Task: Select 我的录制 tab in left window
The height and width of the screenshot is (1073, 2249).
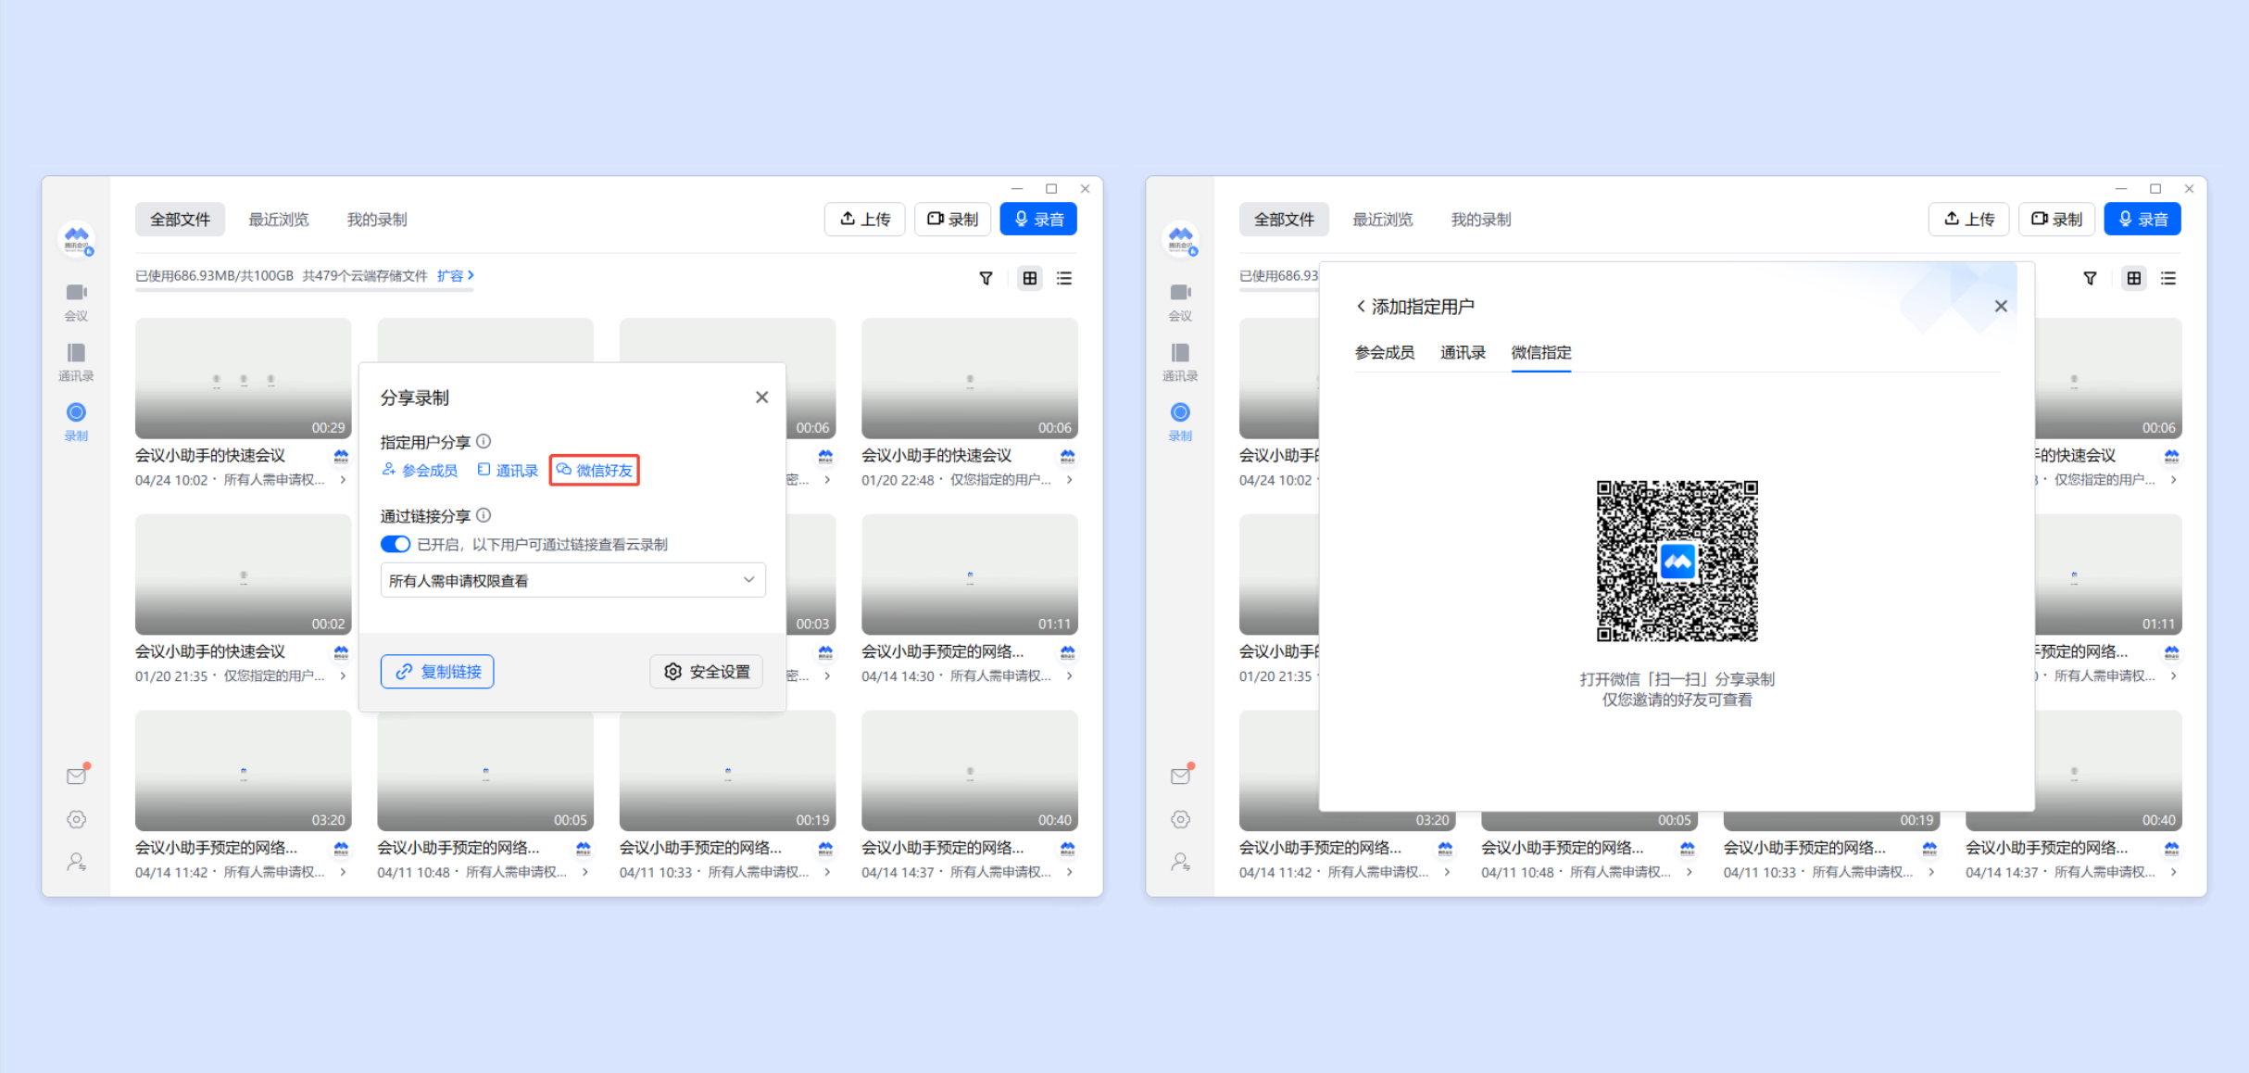Action: (x=377, y=220)
